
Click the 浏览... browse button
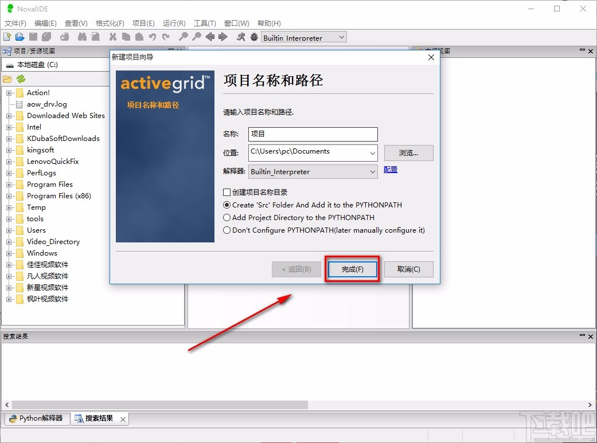click(408, 153)
